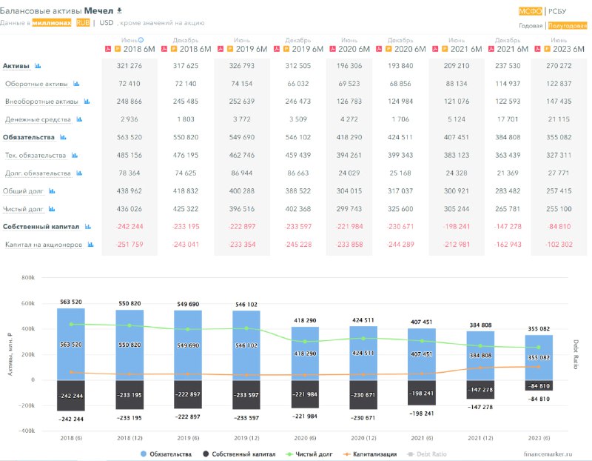Open the chart icon beside Оборотные активы
Image resolution: width=592 pixels, height=461 pixels.
click(x=76, y=84)
